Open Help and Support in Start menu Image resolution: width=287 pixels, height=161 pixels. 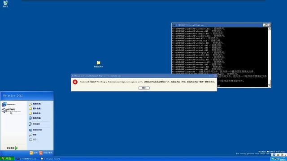click(35, 130)
